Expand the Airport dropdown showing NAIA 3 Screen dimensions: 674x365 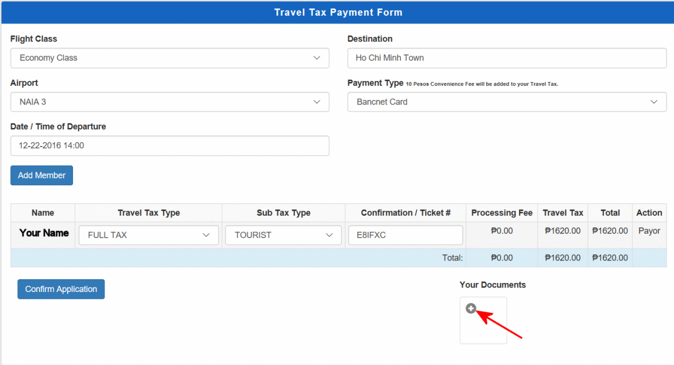pyautogui.click(x=170, y=102)
